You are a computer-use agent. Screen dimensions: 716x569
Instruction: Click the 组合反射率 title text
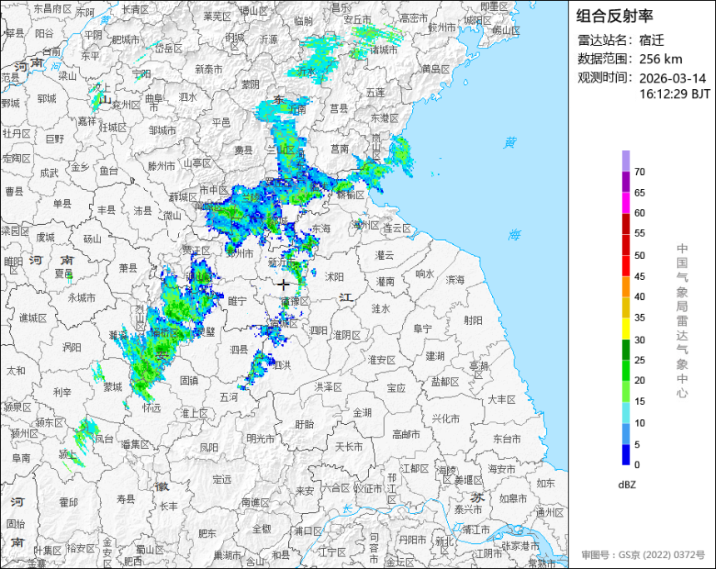[614, 16]
